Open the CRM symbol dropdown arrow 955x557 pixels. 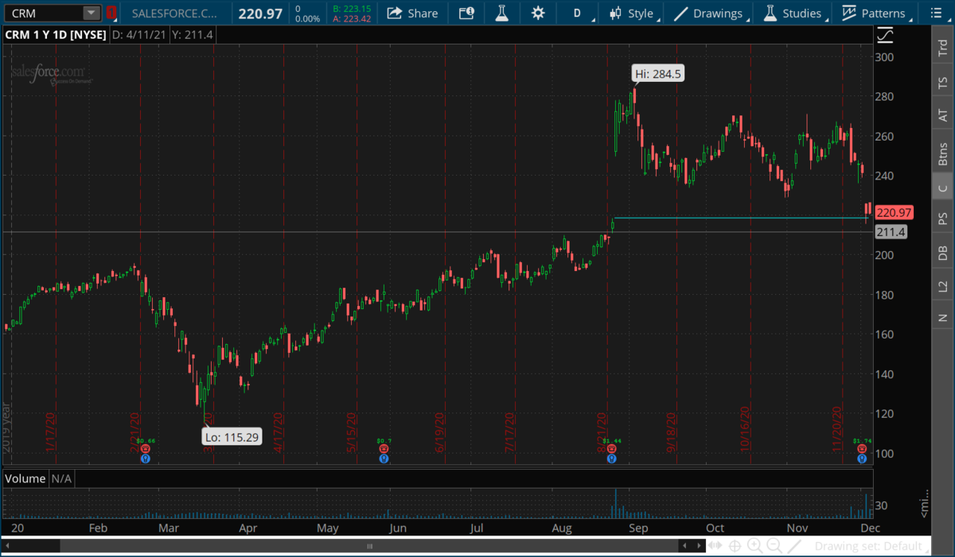[x=92, y=13]
